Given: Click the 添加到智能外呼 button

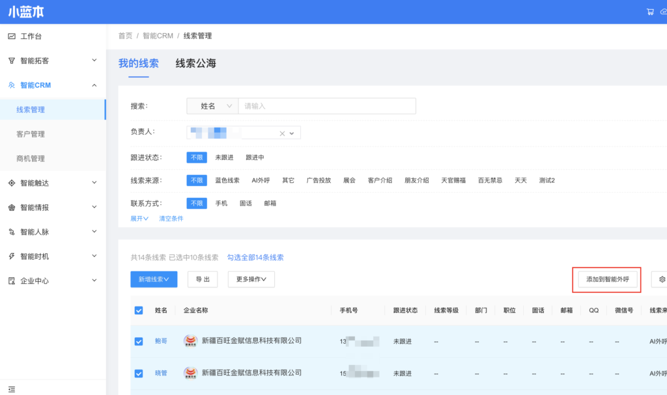Looking at the screenshot, I should coord(606,279).
